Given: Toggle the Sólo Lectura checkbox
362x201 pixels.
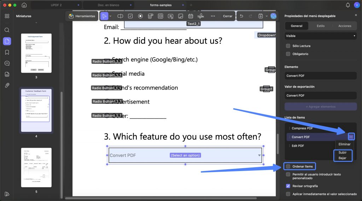Looking at the screenshot, I should coord(288,46).
